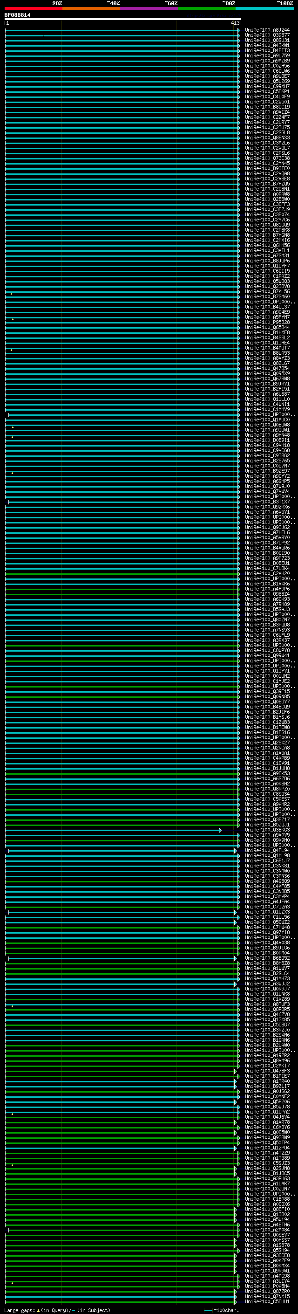Click the white query sequence bar
Image resolution: width=298 pixels, height=1314 pixels.
point(122,19)
